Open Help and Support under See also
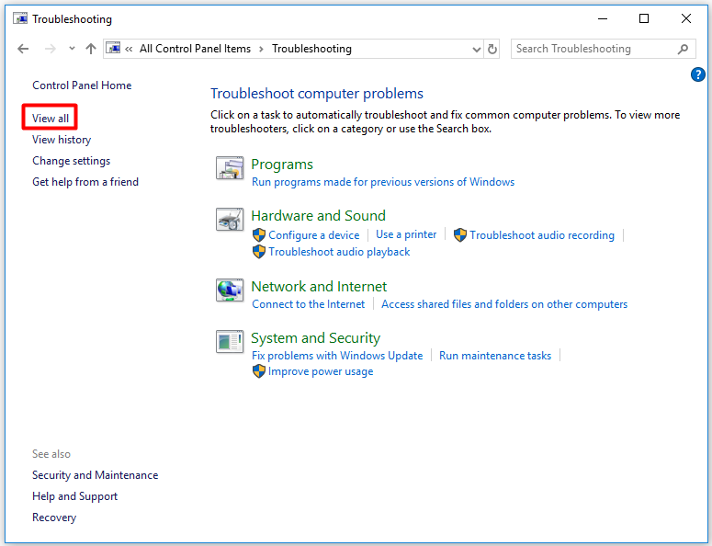The width and height of the screenshot is (712, 546). pos(75,496)
